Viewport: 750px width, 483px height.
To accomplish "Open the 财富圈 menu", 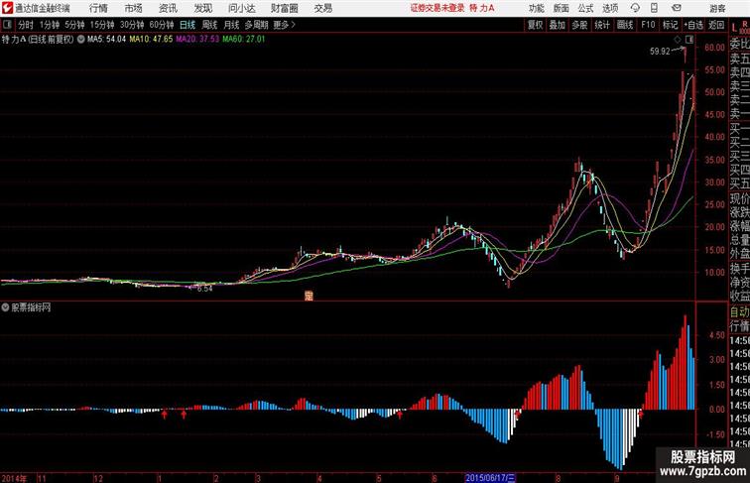I will 284,8.
